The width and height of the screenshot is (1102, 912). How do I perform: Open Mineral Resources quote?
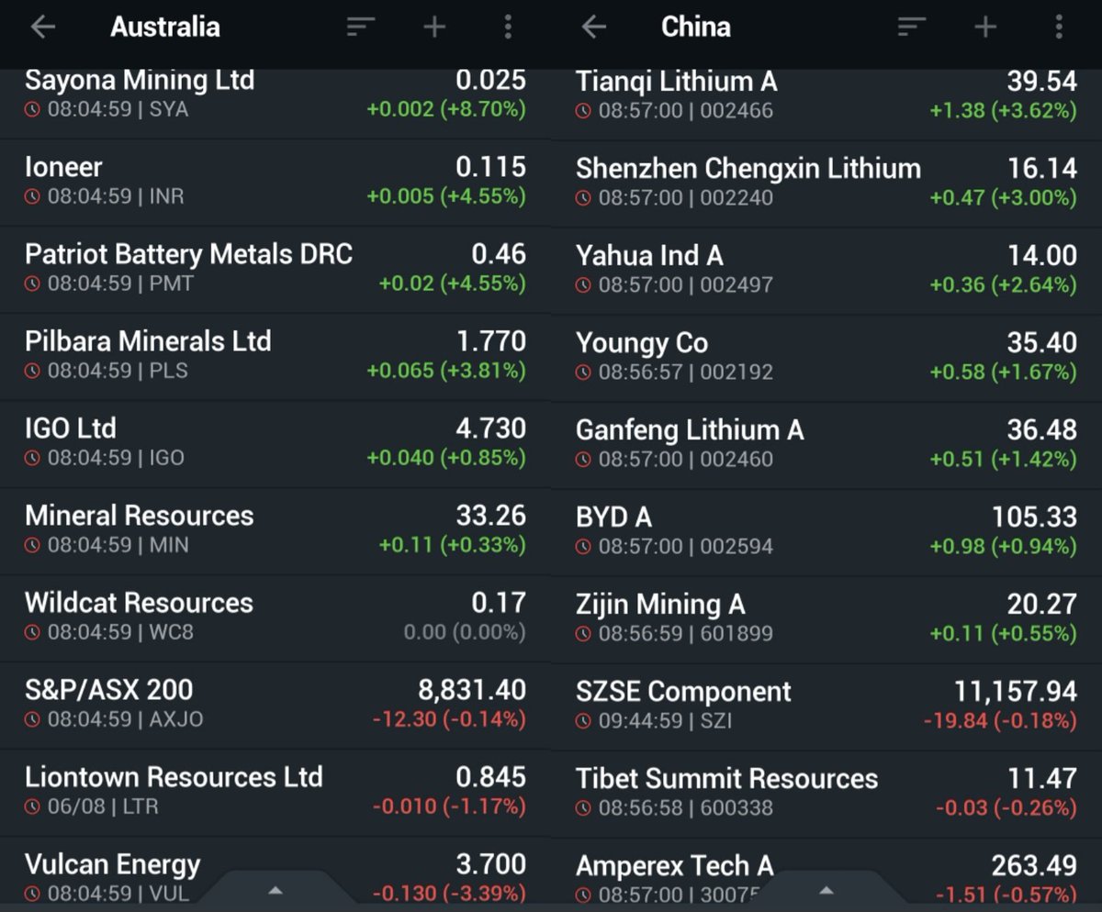coord(275,531)
